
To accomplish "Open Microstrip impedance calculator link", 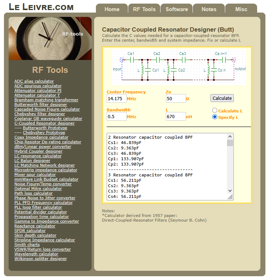I will point(46,170).
